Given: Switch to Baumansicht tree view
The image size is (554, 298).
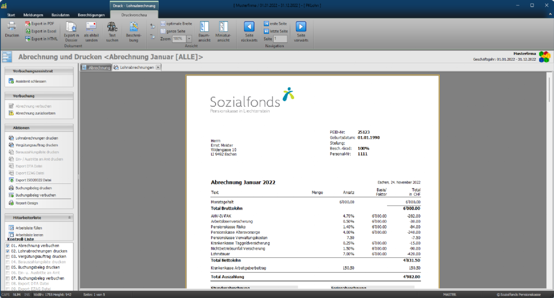Looking at the screenshot, I should click(204, 27).
